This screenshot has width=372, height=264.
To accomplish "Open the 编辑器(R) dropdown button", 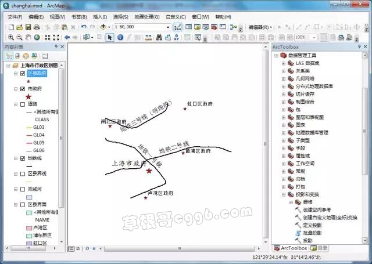I will pyautogui.click(x=260, y=27).
